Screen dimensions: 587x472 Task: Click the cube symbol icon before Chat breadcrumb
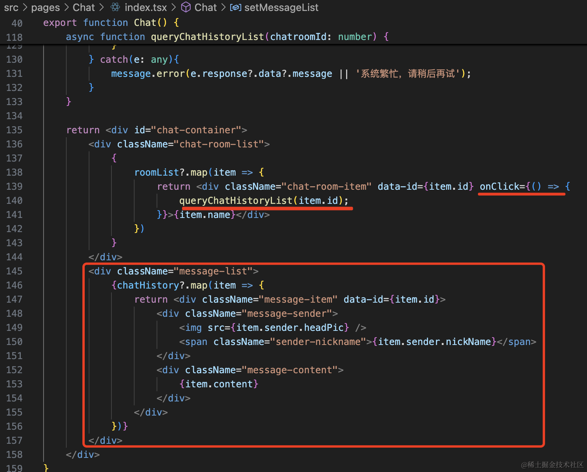tap(186, 7)
